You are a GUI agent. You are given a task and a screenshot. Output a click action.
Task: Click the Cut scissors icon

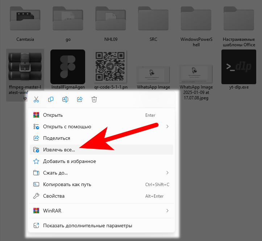point(36,99)
